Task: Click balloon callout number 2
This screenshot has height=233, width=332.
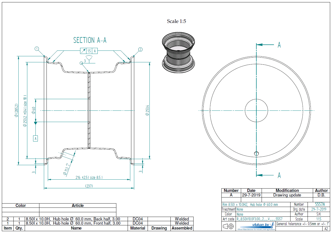Action: click(140, 49)
